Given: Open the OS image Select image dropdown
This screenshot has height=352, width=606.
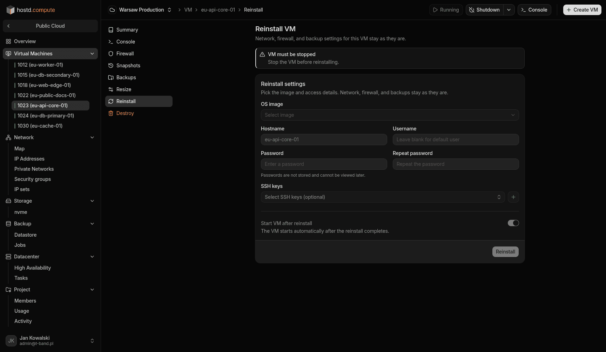Looking at the screenshot, I should pos(390,115).
